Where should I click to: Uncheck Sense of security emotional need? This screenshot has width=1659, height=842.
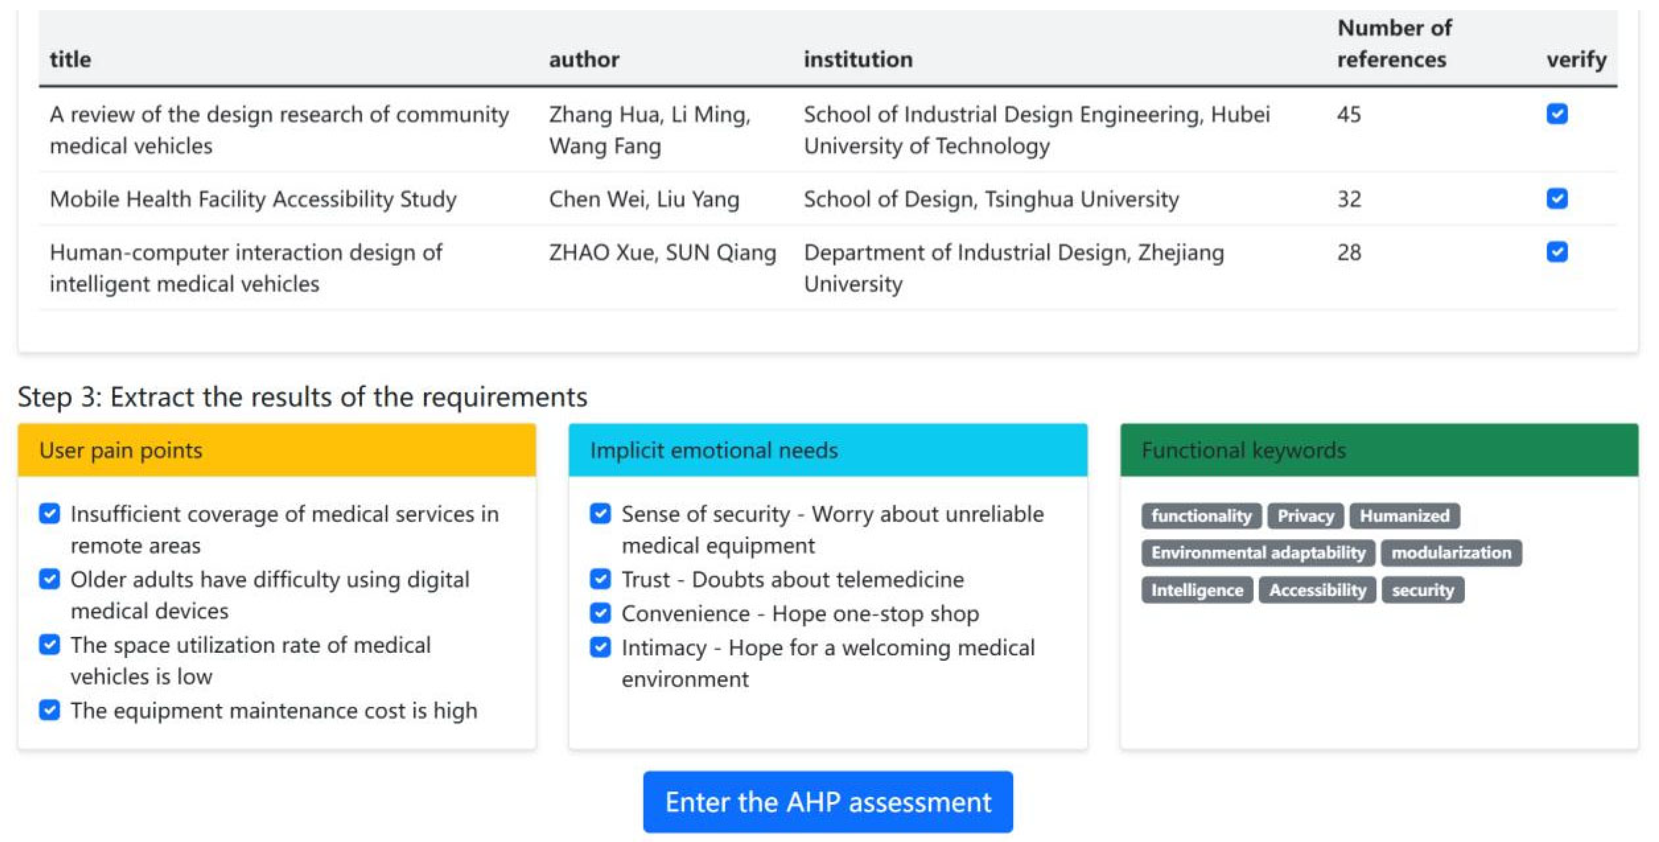click(x=600, y=514)
